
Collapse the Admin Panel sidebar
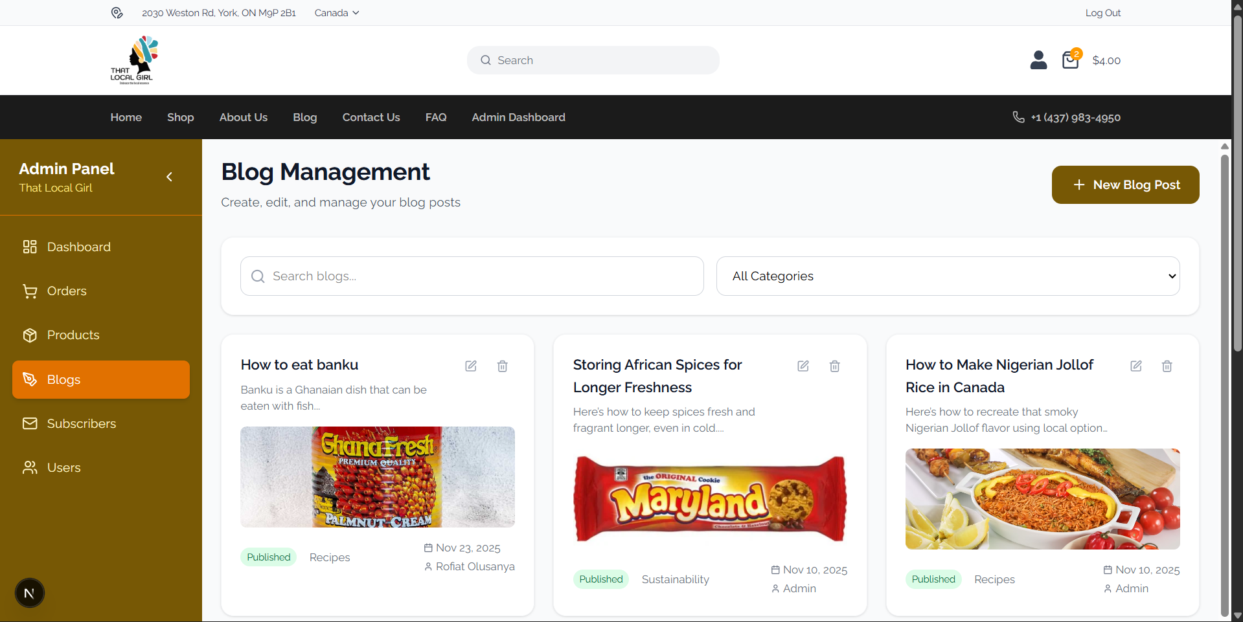tap(170, 177)
